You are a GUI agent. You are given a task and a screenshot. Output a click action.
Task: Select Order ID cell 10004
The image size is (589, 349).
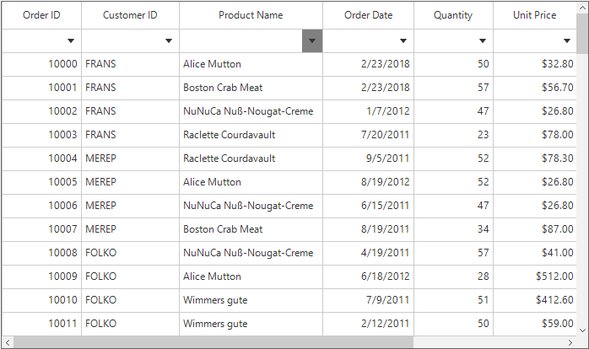41,159
